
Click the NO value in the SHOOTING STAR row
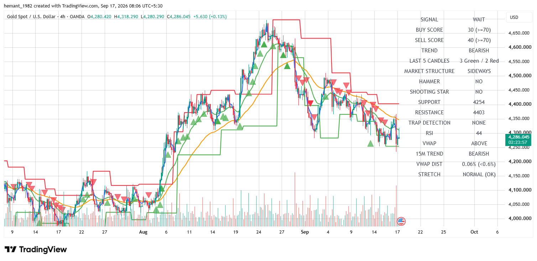[479, 92]
